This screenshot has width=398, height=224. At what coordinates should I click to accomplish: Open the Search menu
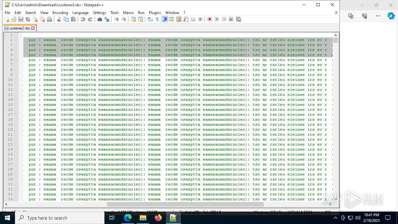(30, 13)
